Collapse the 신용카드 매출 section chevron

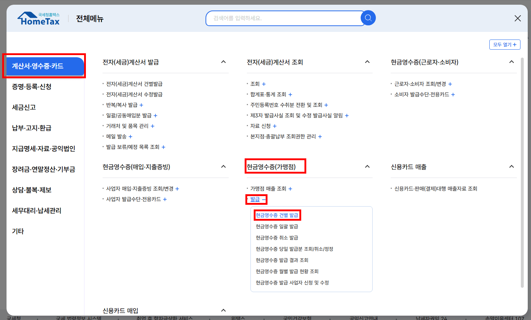click(x=511, y=166)
